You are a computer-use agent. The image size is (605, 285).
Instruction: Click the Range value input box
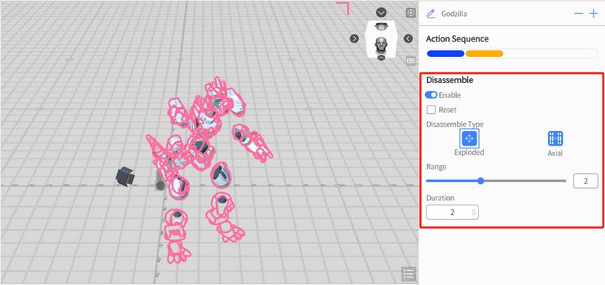[x=585, y=181]
